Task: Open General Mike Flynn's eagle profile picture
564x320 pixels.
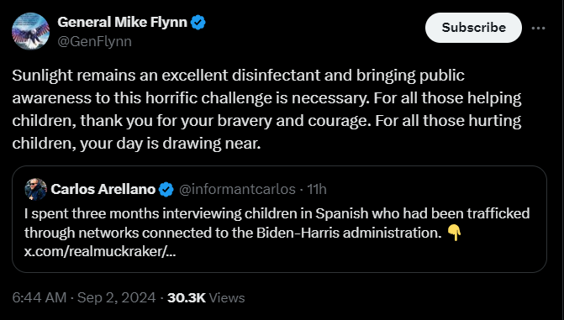Action: pyautogui.click(x=30, y=31)
